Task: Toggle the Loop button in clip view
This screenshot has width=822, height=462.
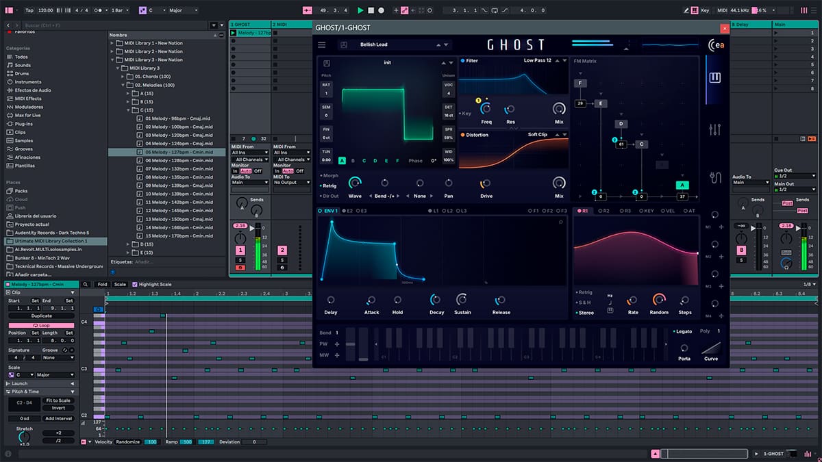Action: [41, 325]
